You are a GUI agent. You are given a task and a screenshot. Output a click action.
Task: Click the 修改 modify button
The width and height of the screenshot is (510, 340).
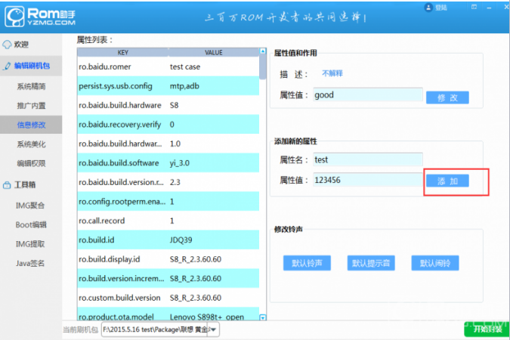[447, 97]
